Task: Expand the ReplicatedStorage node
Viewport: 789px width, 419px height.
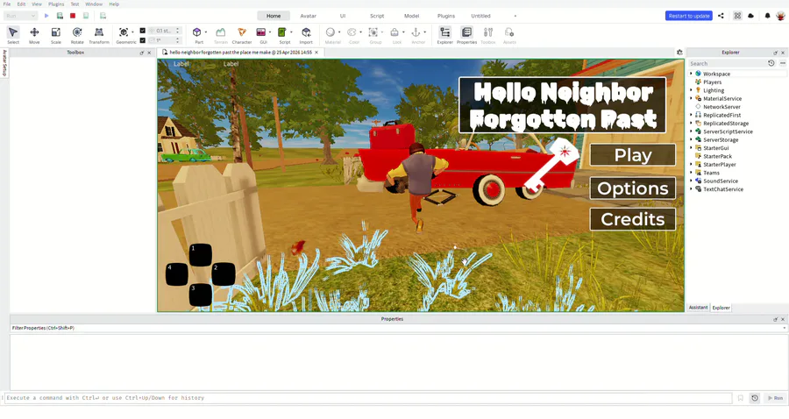Action: (691, 124)
